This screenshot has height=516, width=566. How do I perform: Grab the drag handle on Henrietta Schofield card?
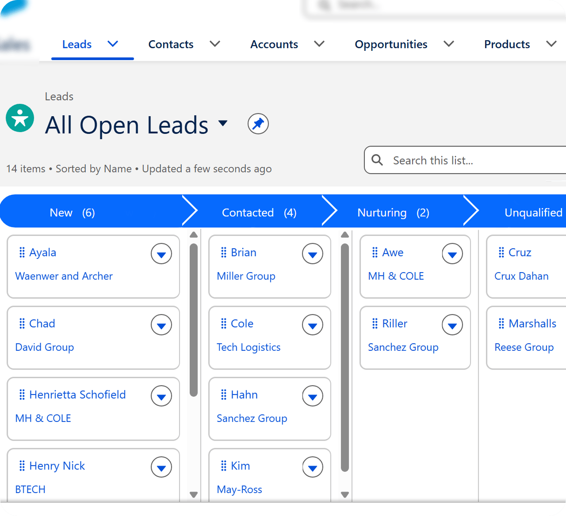(x=22, y=395)
